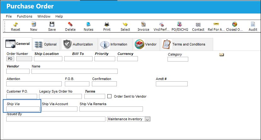The image size is (261, 140).
Task: Click the bold Bill To label
Action: [78, 54]
